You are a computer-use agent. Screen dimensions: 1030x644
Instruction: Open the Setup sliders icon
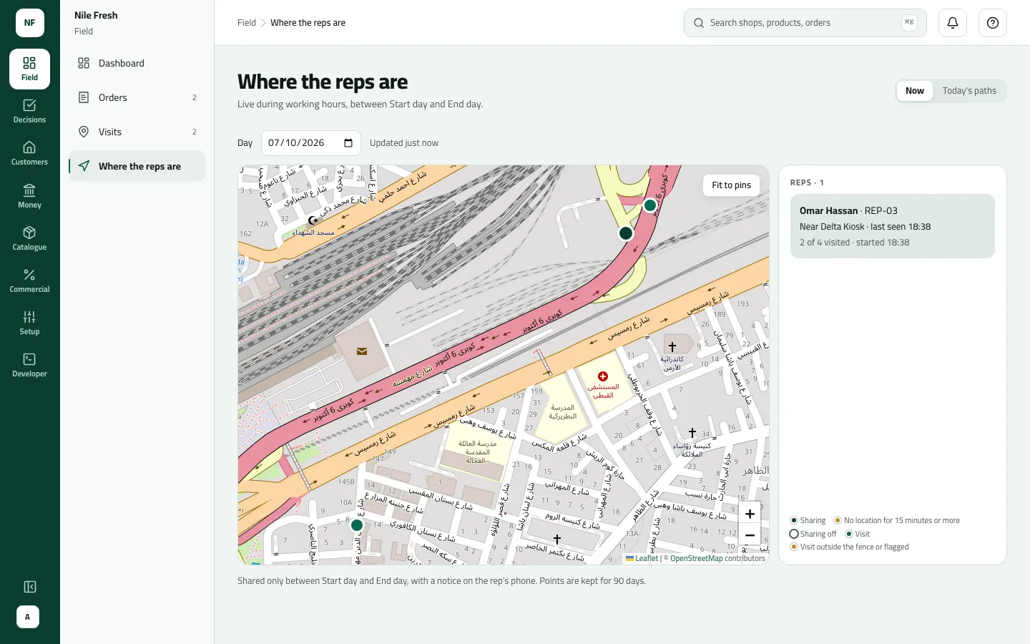[x=29, y=317]
